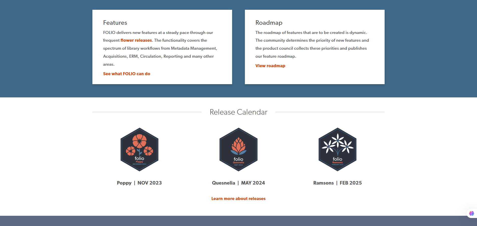Follow Learn more about releases link
Image resolution: width=477 pixels, height=226 pixels.
(238, 199)
